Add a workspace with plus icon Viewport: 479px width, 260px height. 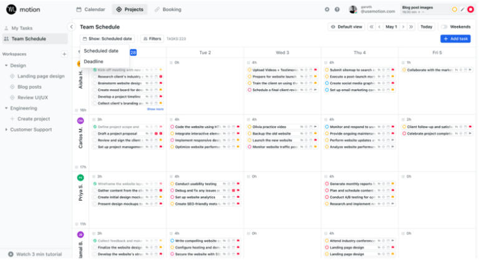[64, 54]
